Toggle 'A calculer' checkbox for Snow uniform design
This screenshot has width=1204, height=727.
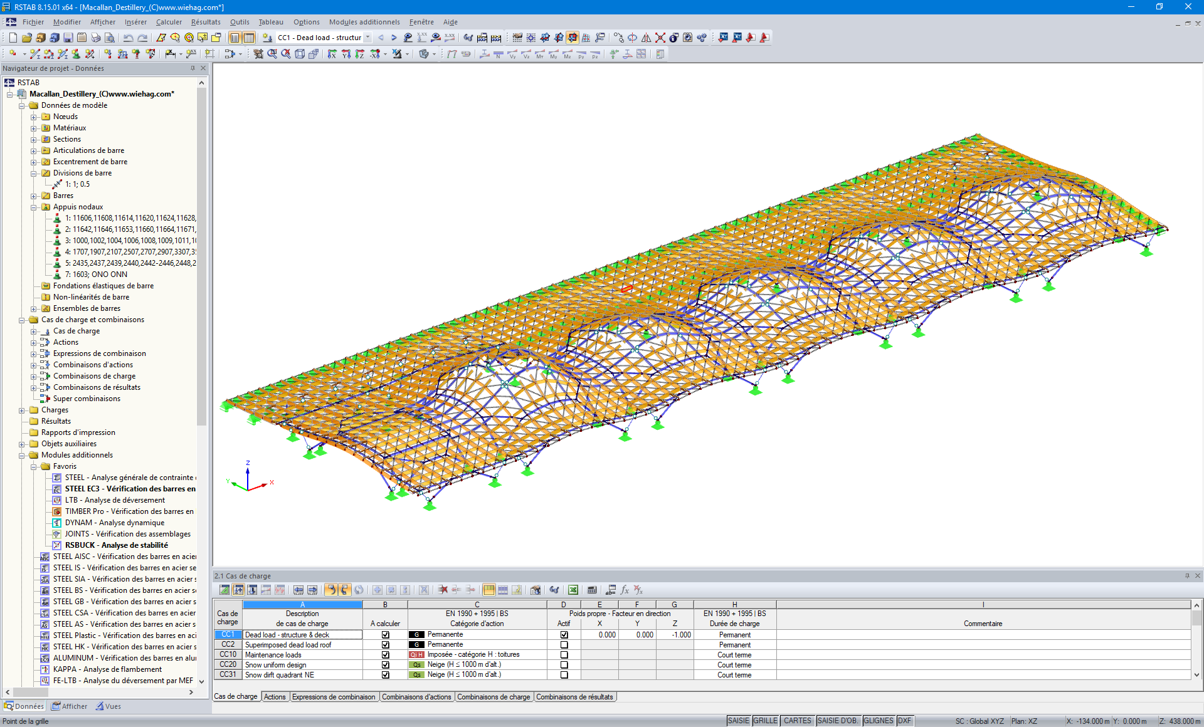pos(385,665)
